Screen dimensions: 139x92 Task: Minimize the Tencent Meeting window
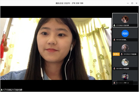pos(128,3)
